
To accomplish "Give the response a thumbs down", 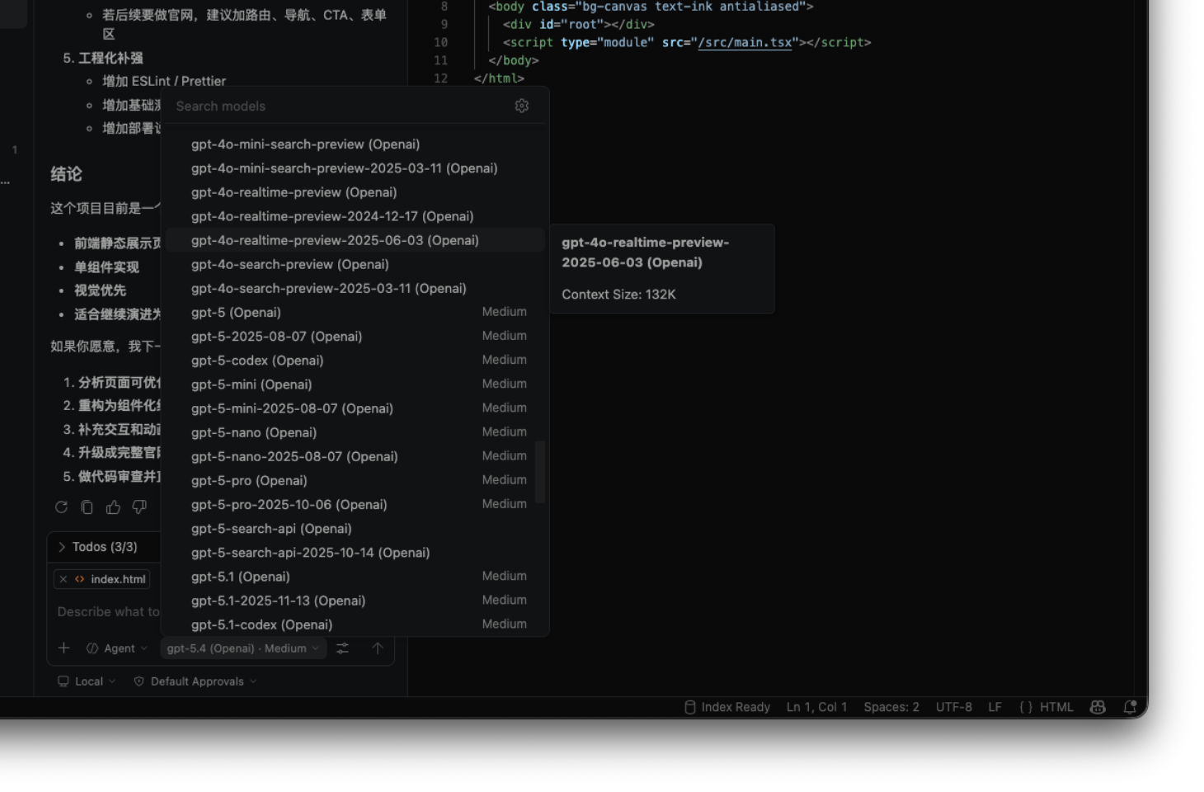I will [x=139, y=507].
